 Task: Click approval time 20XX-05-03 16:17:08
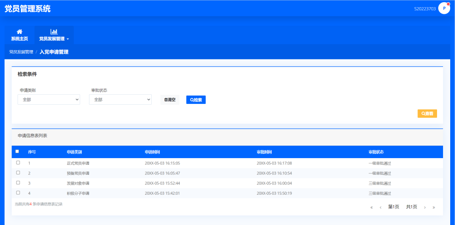click(x=274, y=163)
